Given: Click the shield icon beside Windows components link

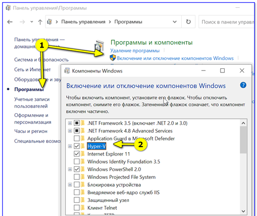Looking at the screenshot, I should 113,58.
